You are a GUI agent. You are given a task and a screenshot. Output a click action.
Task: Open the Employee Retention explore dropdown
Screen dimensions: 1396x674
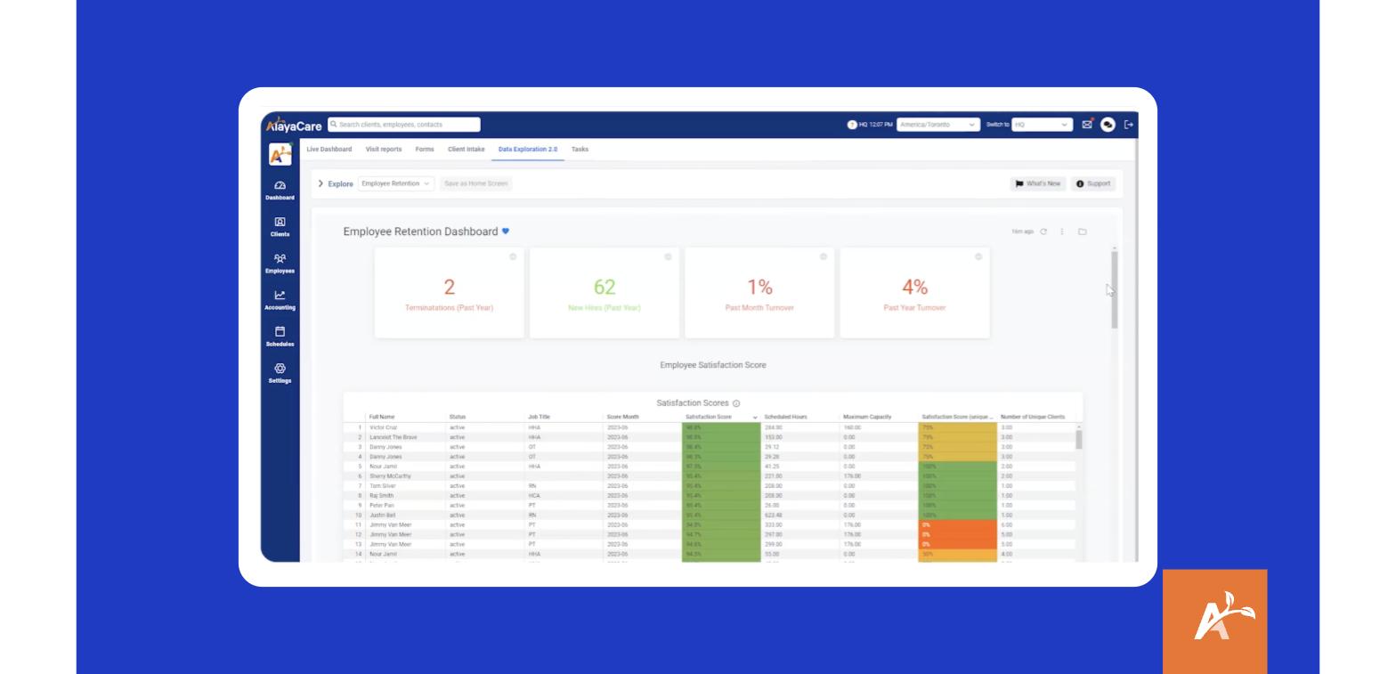(396, 183)
